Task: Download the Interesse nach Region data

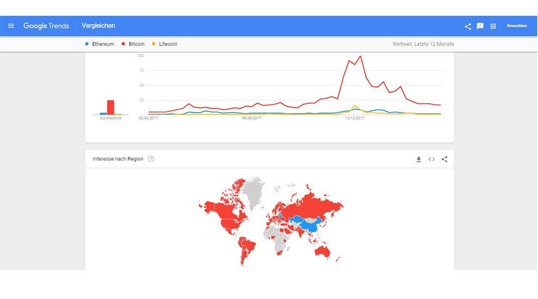Action: point(418,159)
